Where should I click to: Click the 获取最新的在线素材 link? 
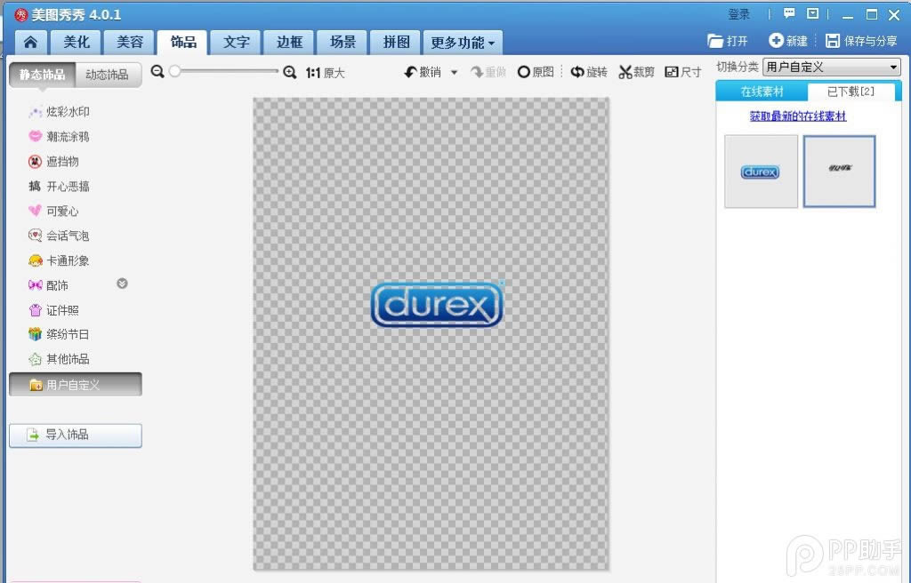tap(798, 116)
